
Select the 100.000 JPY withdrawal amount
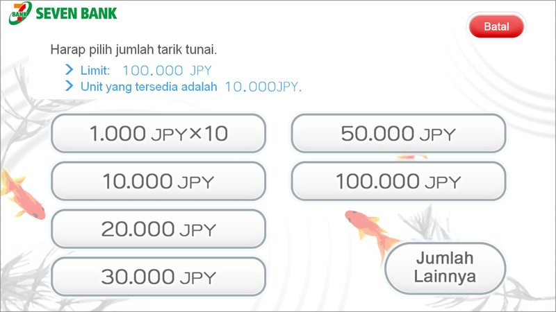coord(398,181)
